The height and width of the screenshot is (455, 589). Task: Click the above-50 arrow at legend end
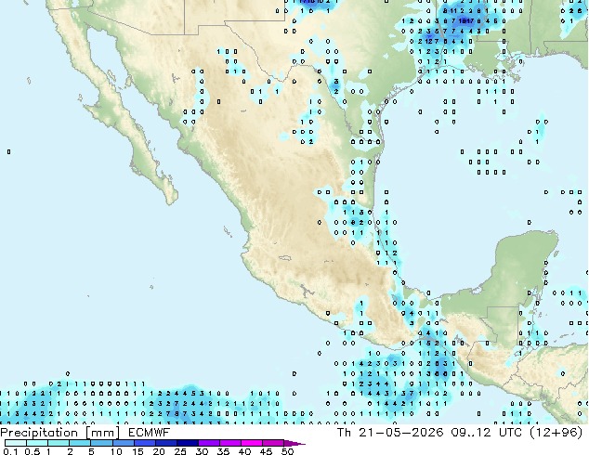click(x=294, y=443)
